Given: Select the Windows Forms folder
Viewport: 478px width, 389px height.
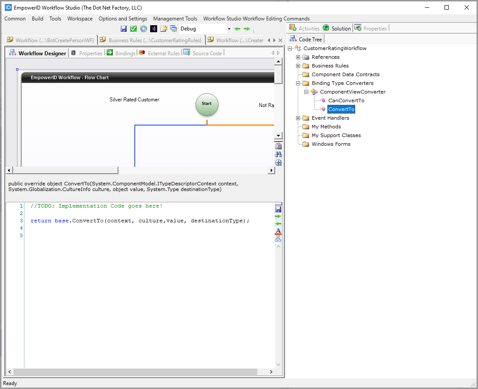Looking at the screenshot, I should click(x=331, y=144).
